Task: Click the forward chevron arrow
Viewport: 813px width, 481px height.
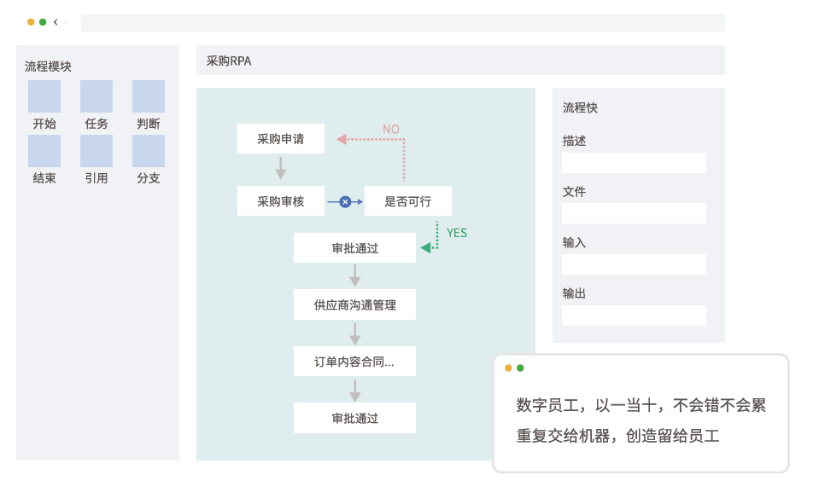Action: [66, 22]
